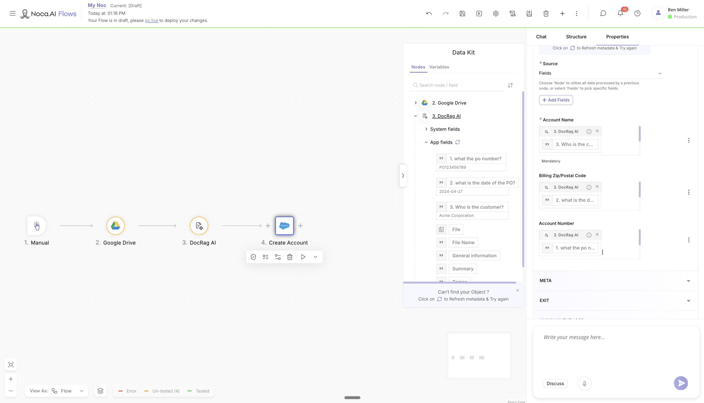
Task: Type in Search node / field box
Action: (459, 85)
